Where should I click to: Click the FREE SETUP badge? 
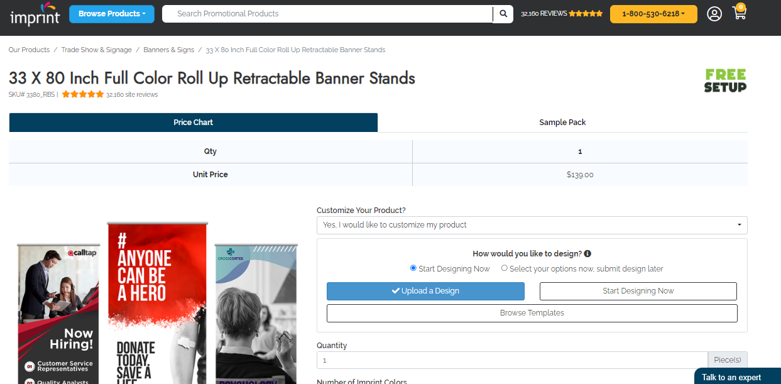725,80
